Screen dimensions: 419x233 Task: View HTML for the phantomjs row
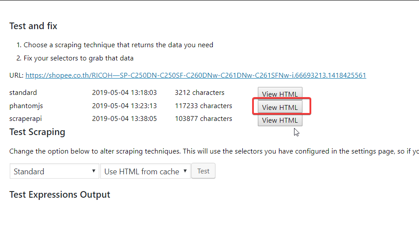(280, 107)
